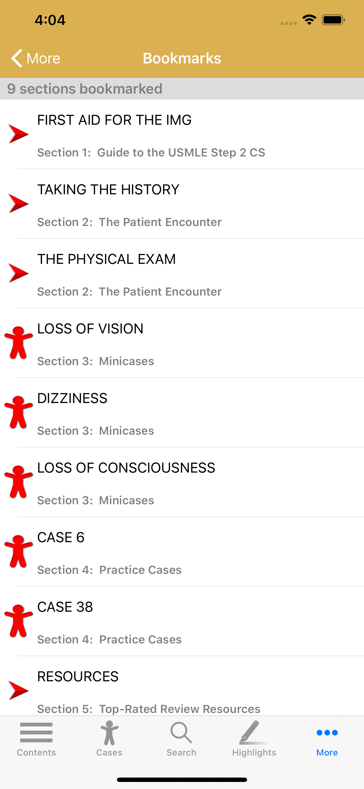364x789 pixels.
Task: Tap the Wi-Fi status icon
Action: click(x=309, y=20)
